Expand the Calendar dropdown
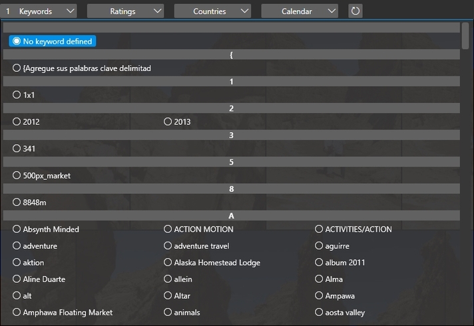 300,11
